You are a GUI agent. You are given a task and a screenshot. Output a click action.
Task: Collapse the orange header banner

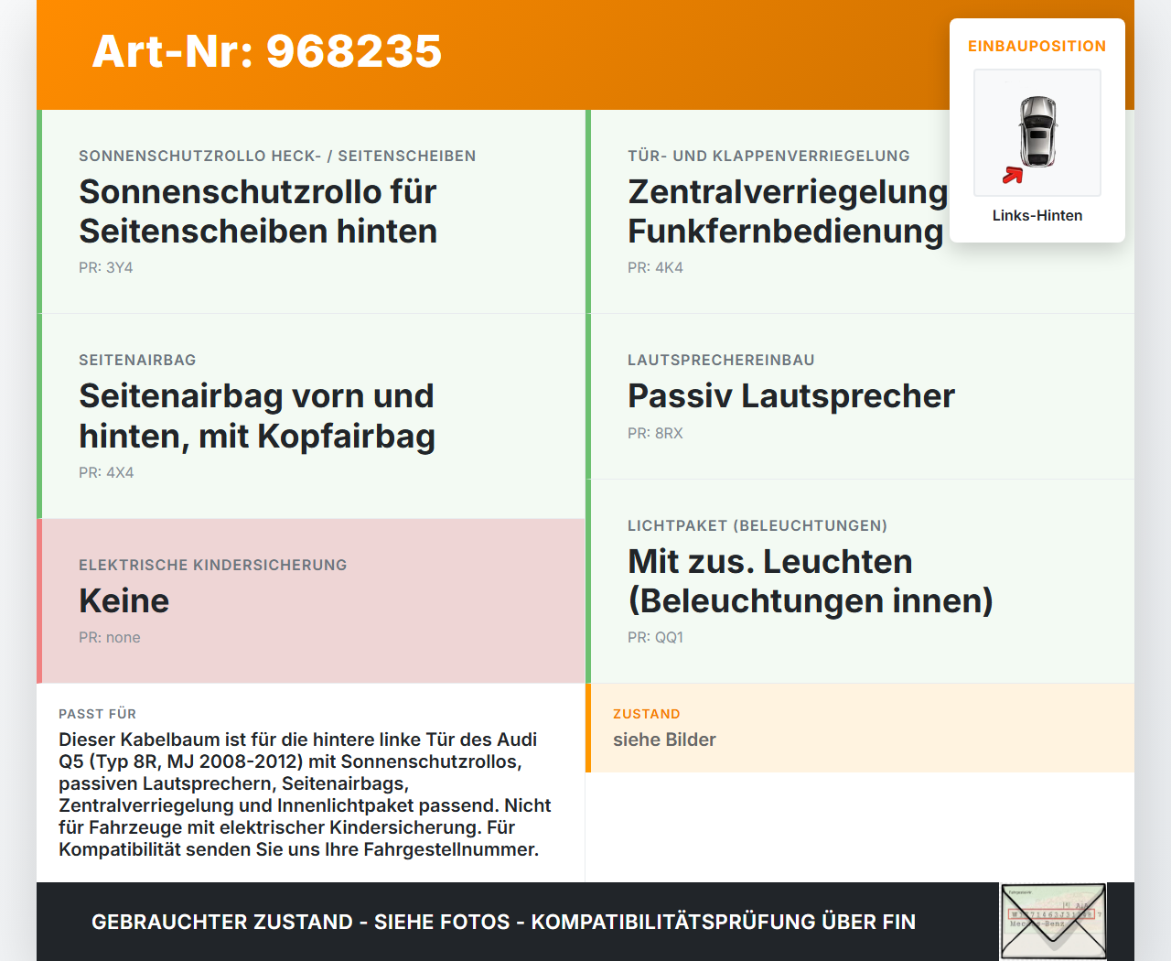pyautogui.click(x=585, y=53)
